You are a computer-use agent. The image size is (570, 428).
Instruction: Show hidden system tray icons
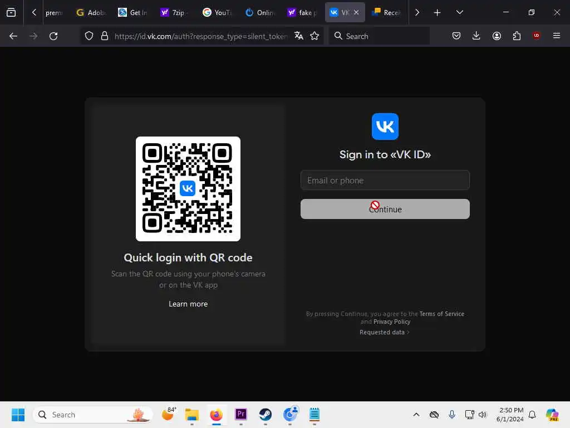pyautogui.click(x=416, y=415)
